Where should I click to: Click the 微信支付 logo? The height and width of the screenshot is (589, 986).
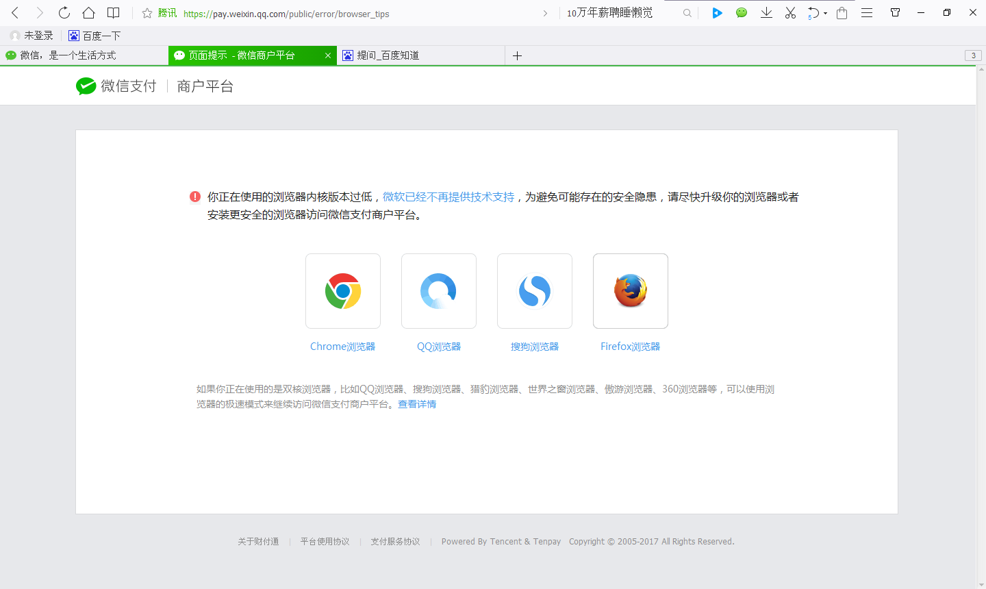coord(116,86)
